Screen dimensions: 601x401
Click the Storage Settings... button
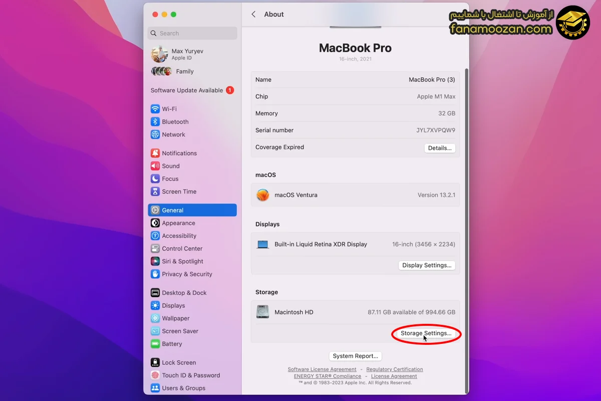click(x=426, y=333)
